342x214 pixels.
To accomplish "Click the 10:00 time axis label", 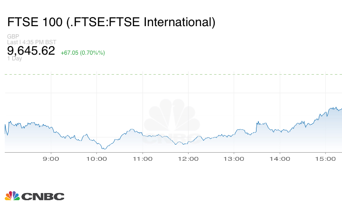I will pyautogui.click(x=96, y=158).
